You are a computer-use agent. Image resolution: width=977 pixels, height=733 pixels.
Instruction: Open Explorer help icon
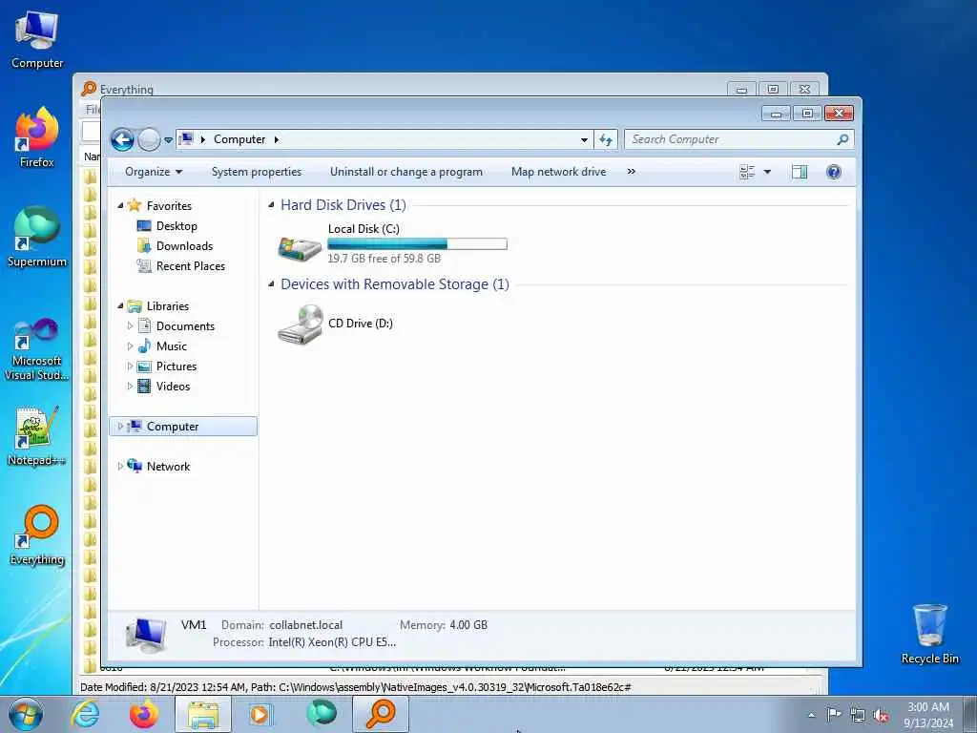834,172
